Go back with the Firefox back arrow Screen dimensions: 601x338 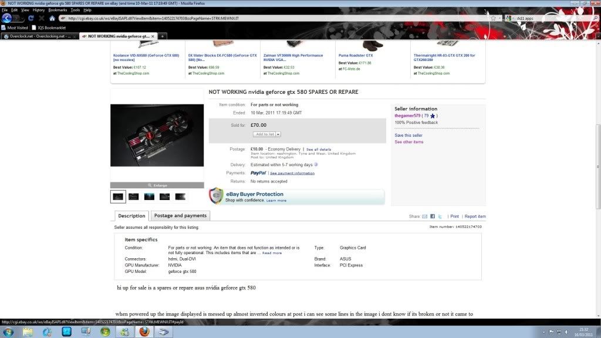coord(6,18)
